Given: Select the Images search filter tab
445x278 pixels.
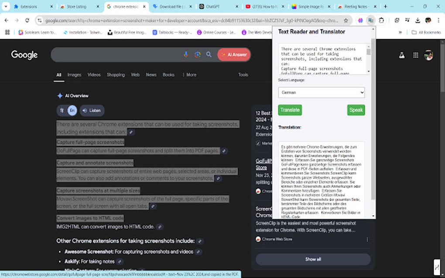Looking at the screenshot, I should 74,75.
